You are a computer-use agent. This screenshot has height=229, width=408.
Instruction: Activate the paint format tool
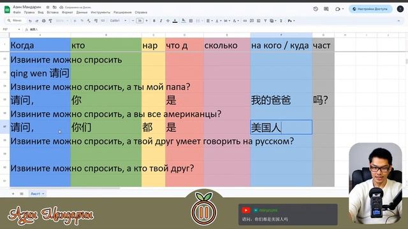tap(50, 21)
